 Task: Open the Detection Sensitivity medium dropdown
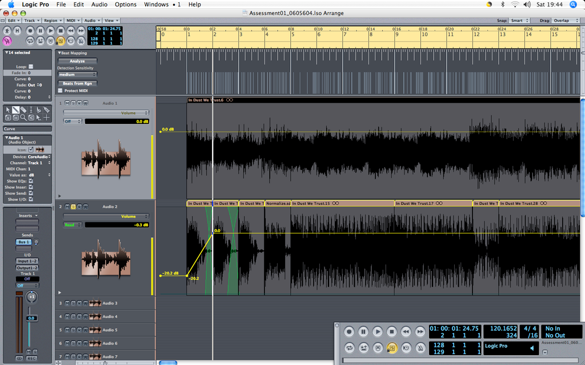(x=77, y=75)
